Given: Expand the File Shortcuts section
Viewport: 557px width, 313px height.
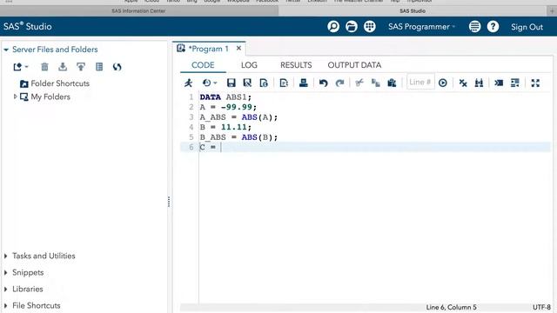Looking at the screenshot, I should point(6,305).
